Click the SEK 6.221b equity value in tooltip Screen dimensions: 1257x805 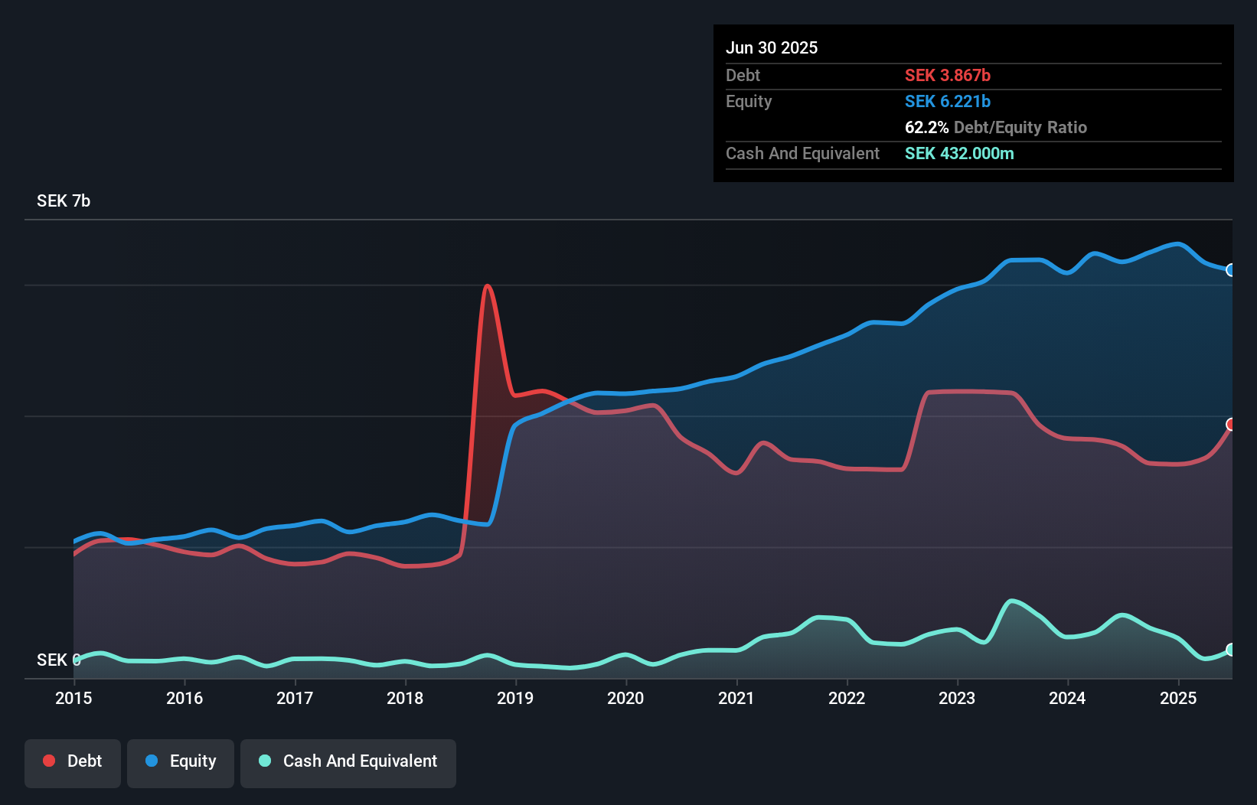pyautogui.click(x=948, y=101)
